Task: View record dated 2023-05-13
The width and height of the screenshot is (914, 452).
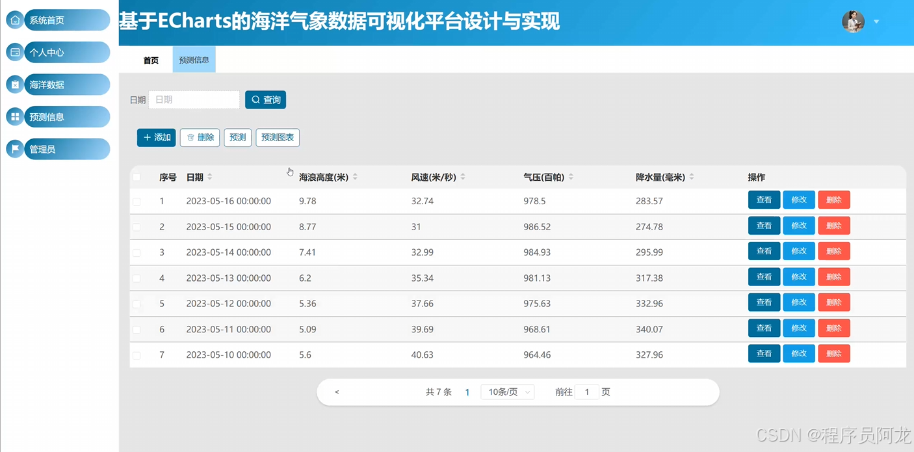Action: point(764,277)
